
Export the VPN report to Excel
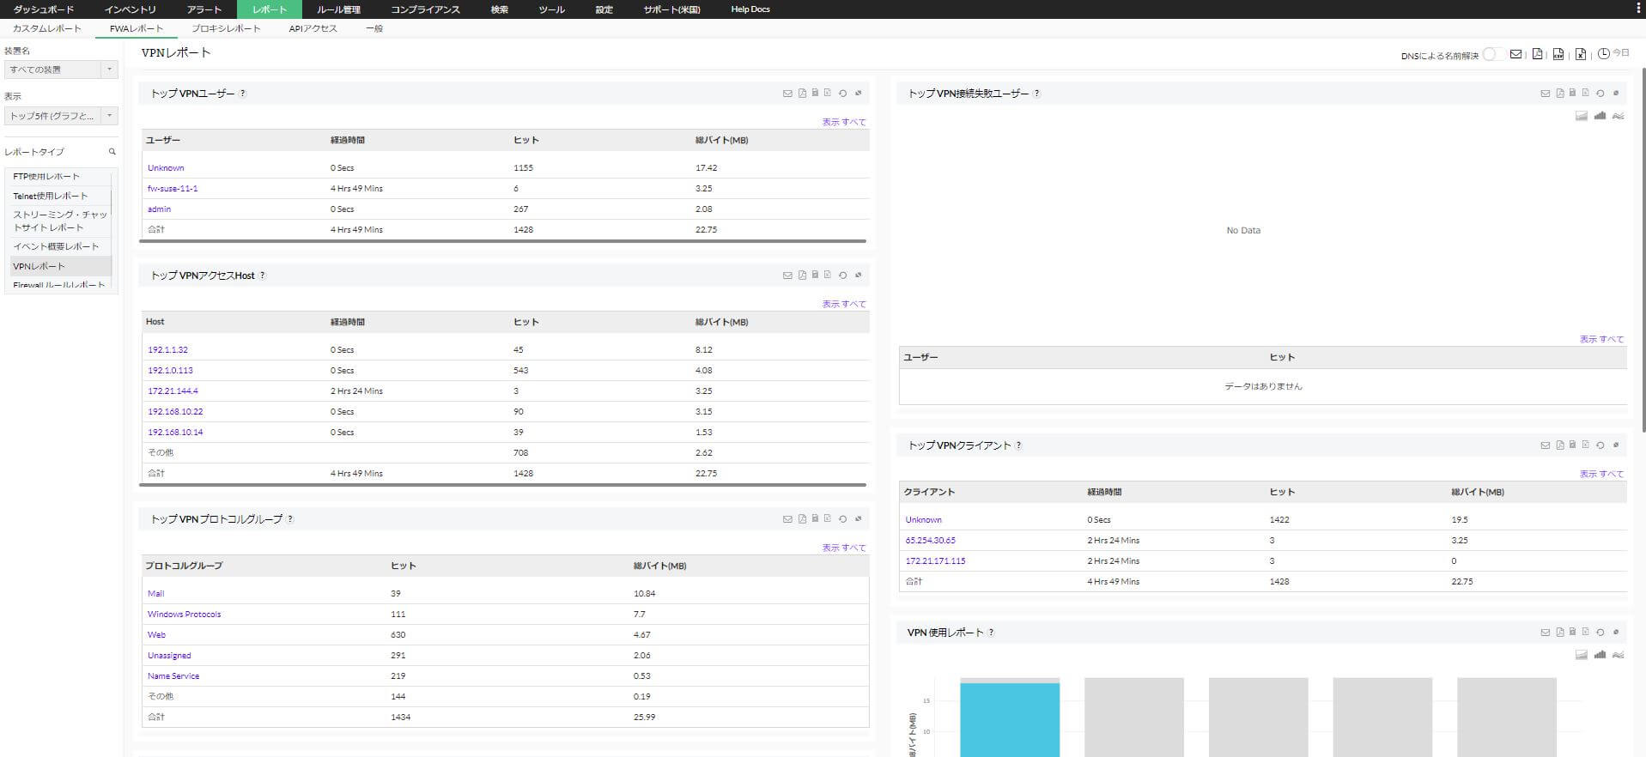1580,54
